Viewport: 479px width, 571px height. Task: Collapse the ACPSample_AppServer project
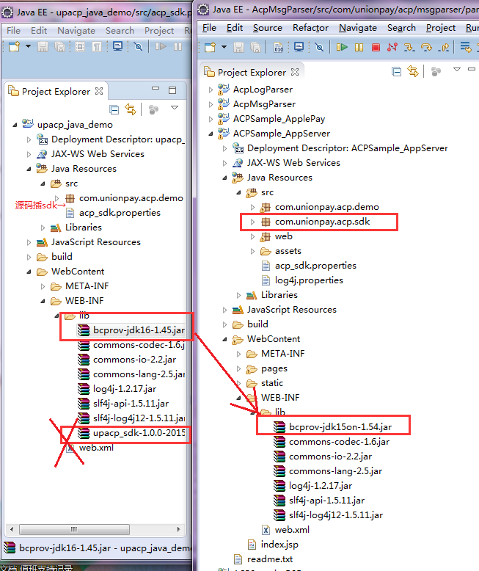pos(211,134)
